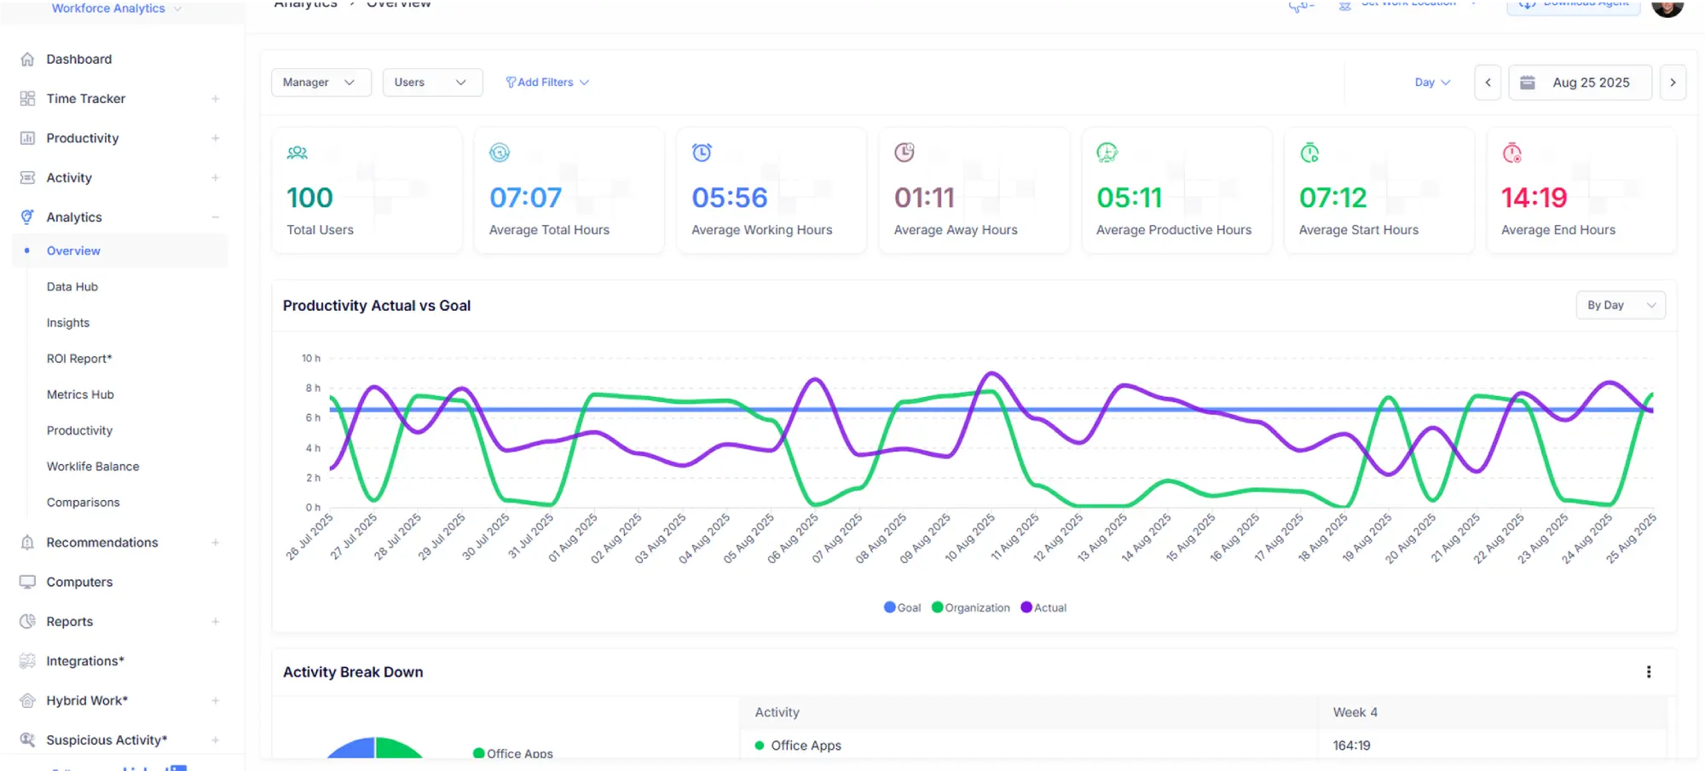Go to next day with right arrow
The image size is (1705, 771).
(1673, 83)
